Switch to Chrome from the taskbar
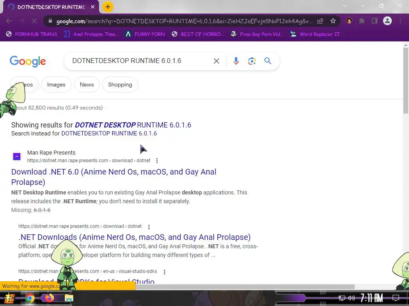The image size is (409, 306). tap(30, 298)
